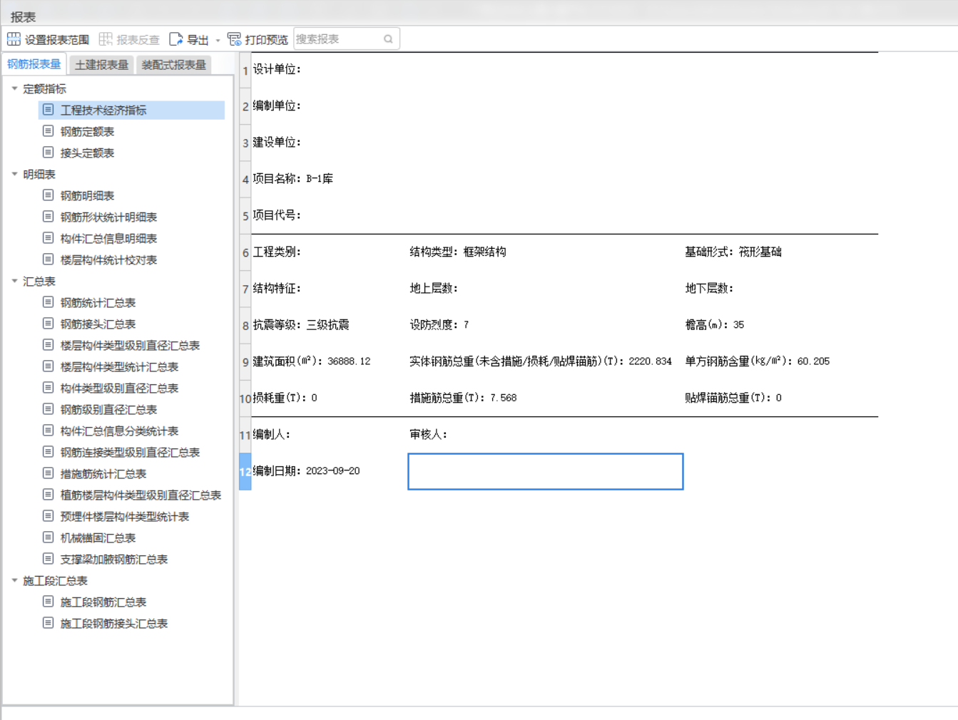Click the icon beside 钢筋明细表
This screenshot has width=958, height=720.
click(48, 195)
